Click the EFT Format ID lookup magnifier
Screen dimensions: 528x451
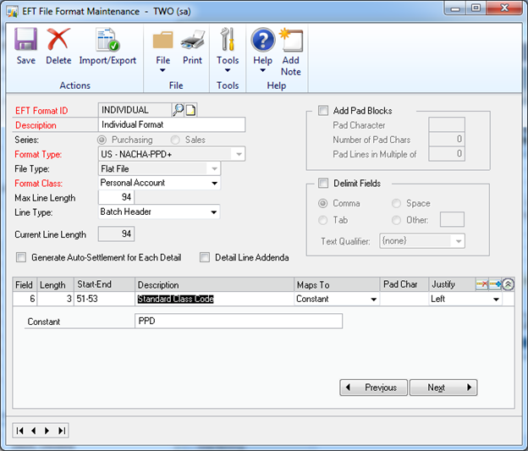pyautogui.click(x=178, y=110)
